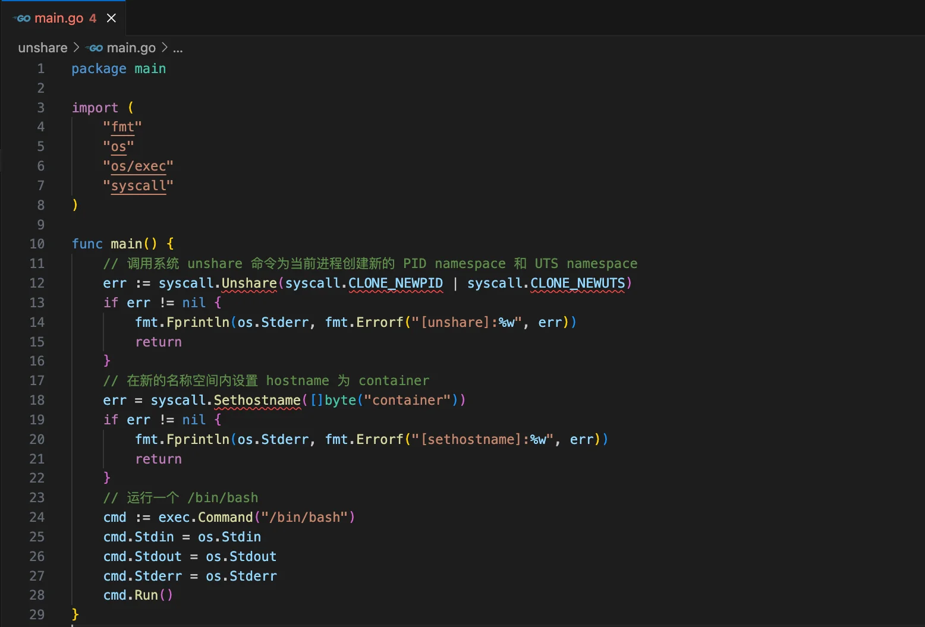Click the Sethostname underlined error on line 18
This screenshot has width=925, height=627.
257,400
